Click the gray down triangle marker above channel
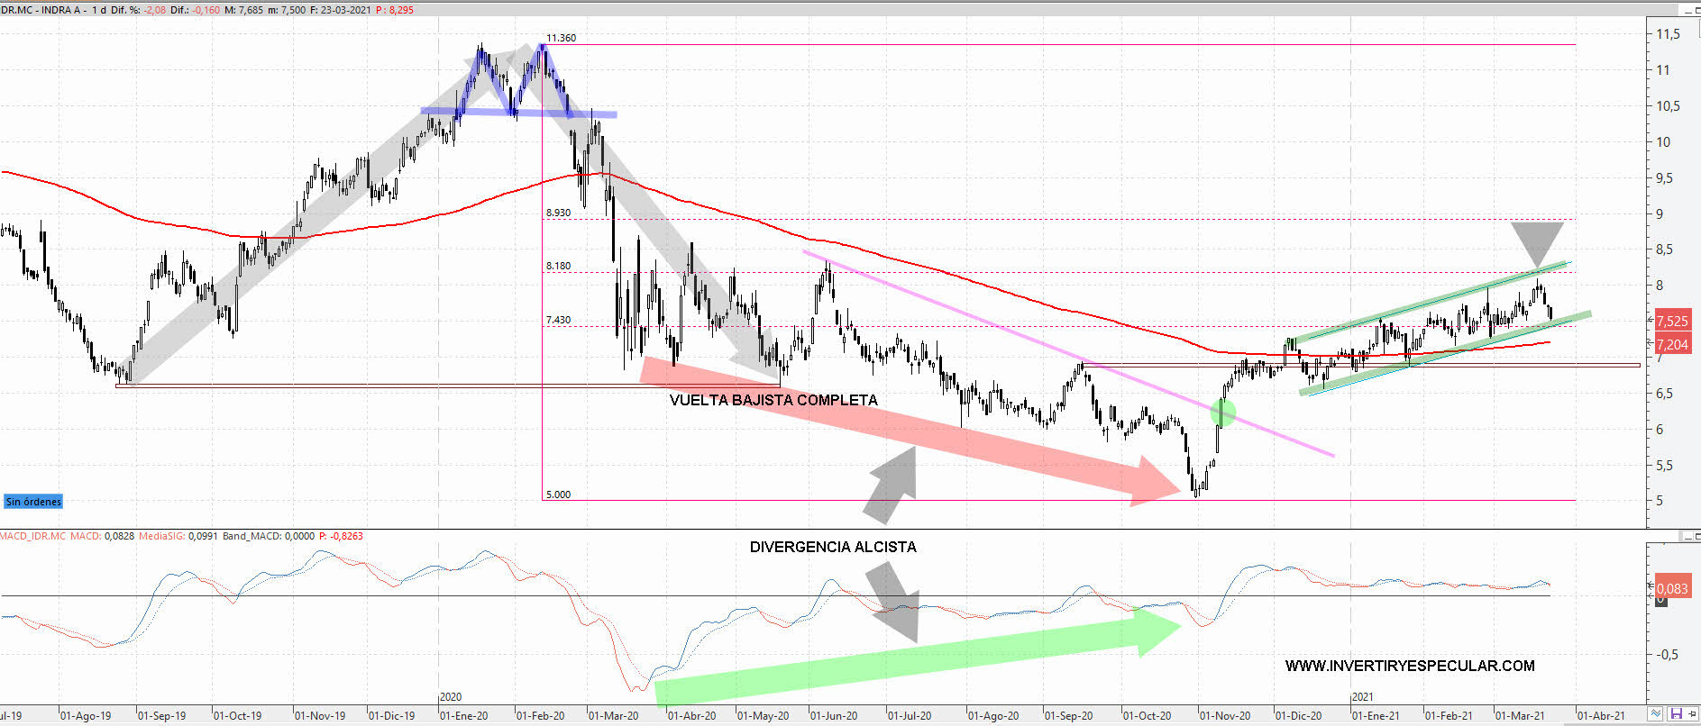This screenshot has height=726, width=1701. click(1536, 241)
